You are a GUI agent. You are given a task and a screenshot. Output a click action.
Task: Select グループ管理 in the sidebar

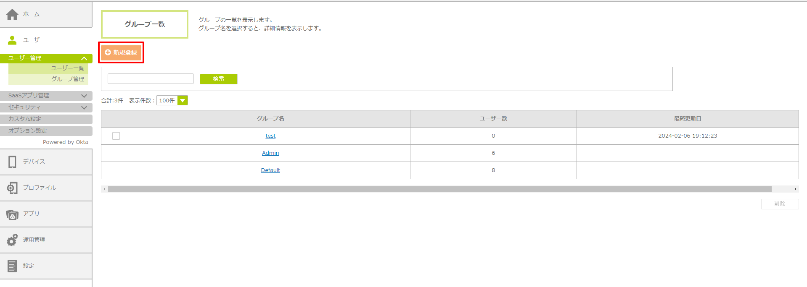click(x=67, y=79)
